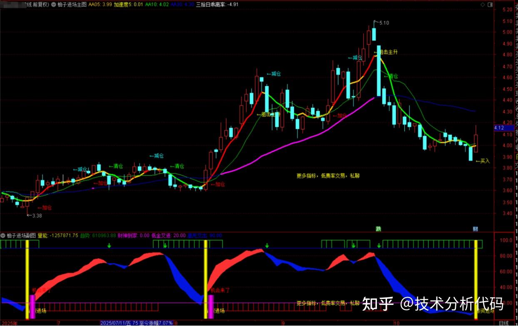This screenshot has width=518, height=326.
Task: Click the diamond icon at chart top right
Action: [x=483, y=5]
